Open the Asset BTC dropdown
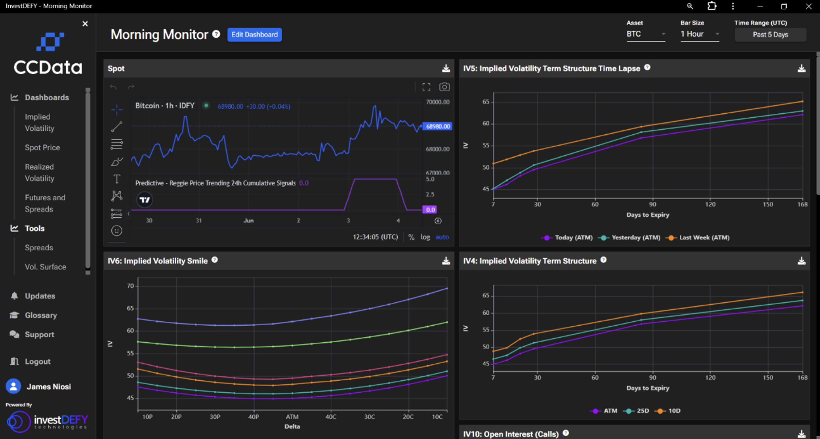The width and height of the screenshot is (820, 439). pyautogui.click(x=646, y=34)
